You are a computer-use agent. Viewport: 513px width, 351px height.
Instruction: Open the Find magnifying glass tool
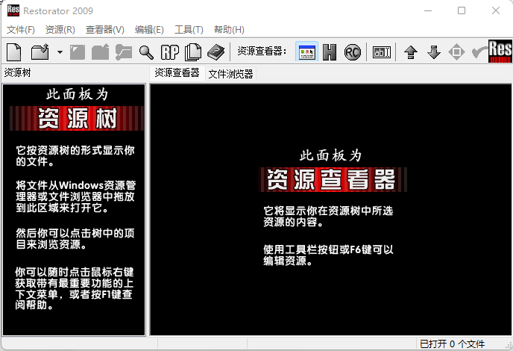click(146, 52)
